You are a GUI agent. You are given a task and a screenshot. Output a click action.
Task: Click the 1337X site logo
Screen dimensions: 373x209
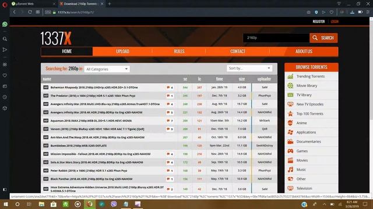pos(56,38)
